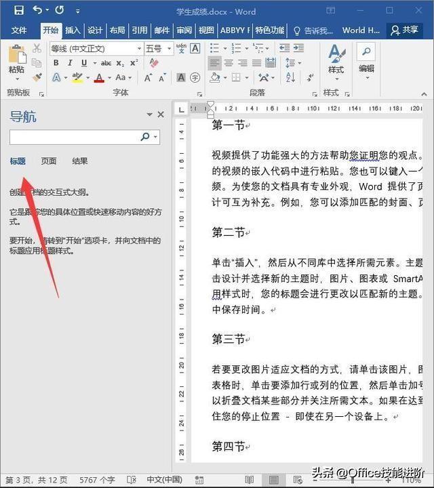Screen dimensions: 434x488
Task: Select the Format Painter brush
Action: (37, 77)
